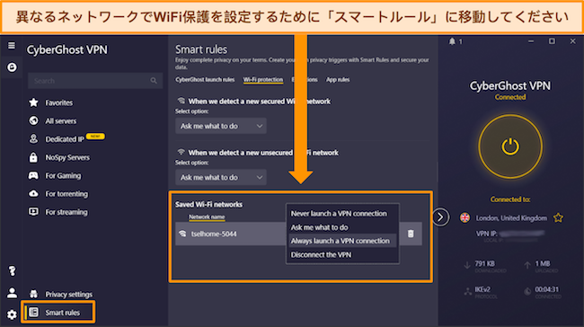
Task: Select Always launch a VPN connection
Action: point(341,241)
